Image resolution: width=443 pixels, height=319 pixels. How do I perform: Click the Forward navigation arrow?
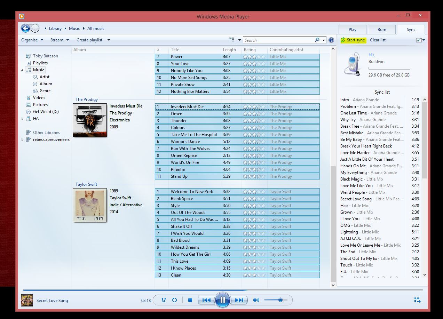(x=35, y=29)
